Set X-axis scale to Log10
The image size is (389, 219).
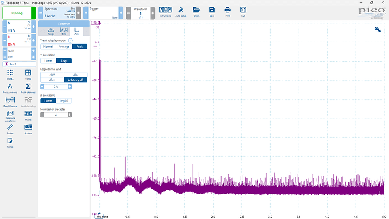[64, 101]
